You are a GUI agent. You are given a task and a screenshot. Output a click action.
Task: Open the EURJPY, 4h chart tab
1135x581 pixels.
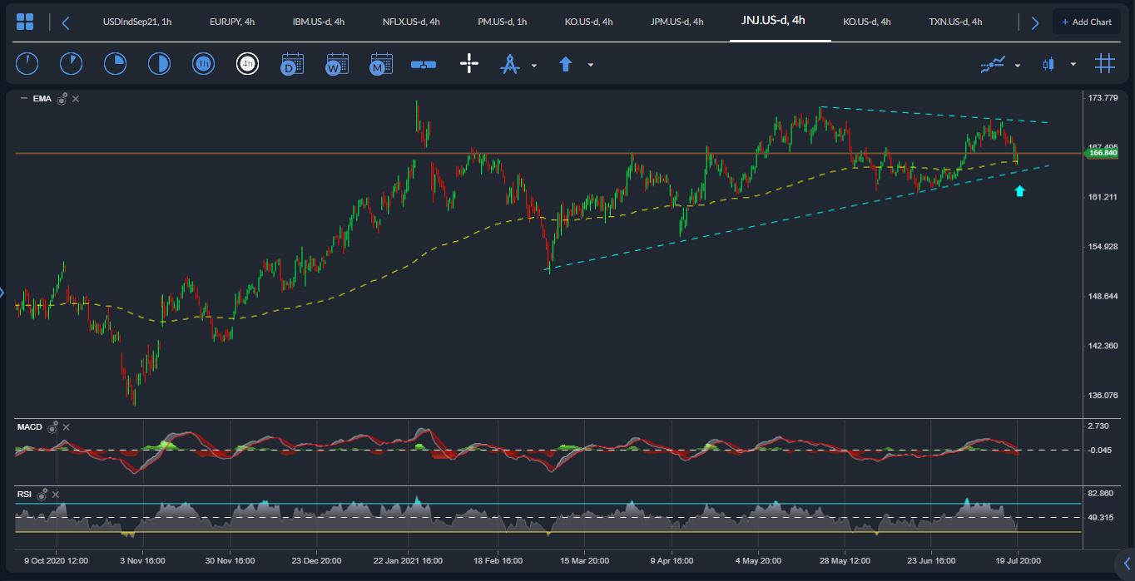[x=232, y=22]
